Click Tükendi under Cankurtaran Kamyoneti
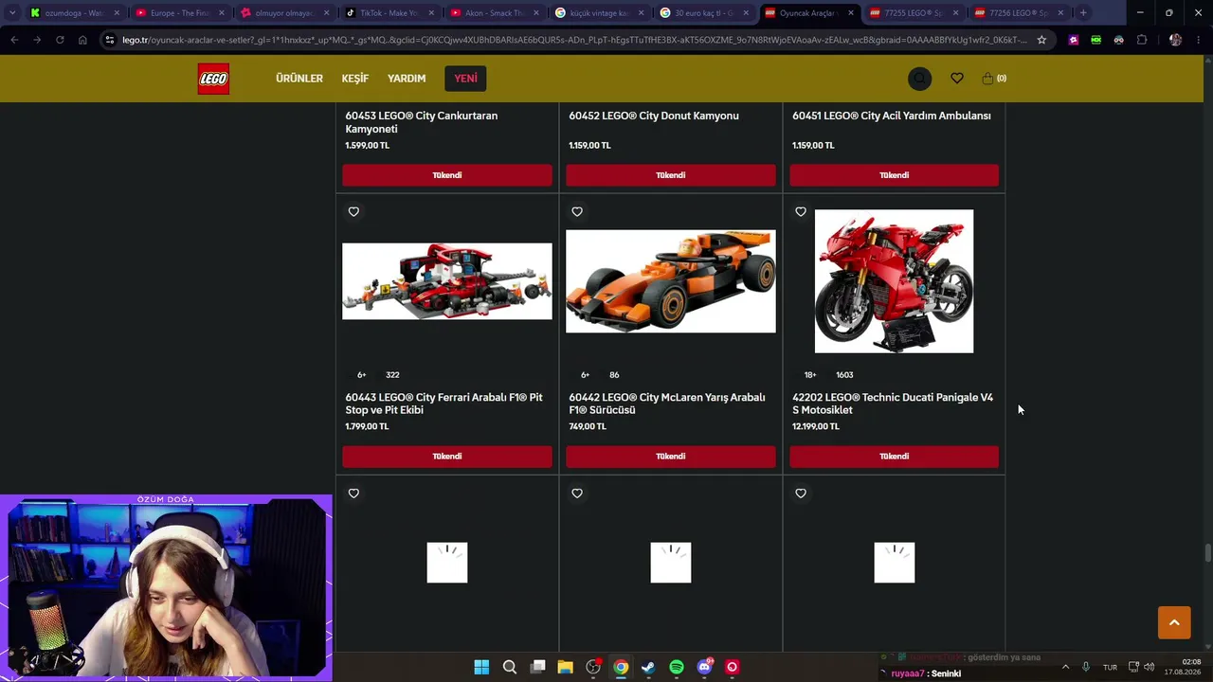The image size is (1213, 682). click(447, 175)
